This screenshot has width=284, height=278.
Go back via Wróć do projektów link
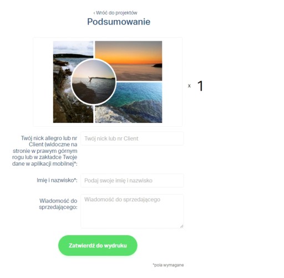tap(115, 13)
